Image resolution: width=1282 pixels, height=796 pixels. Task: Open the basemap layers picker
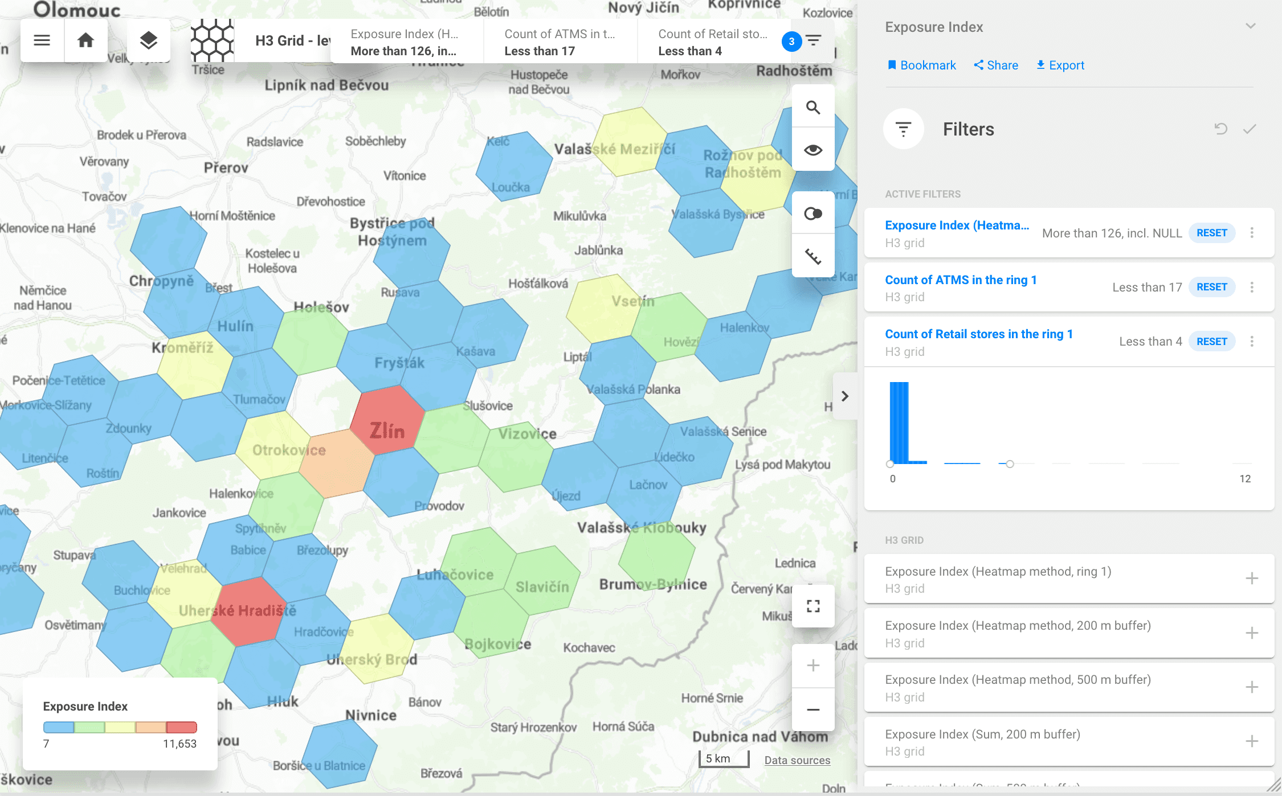pos(148,40)
